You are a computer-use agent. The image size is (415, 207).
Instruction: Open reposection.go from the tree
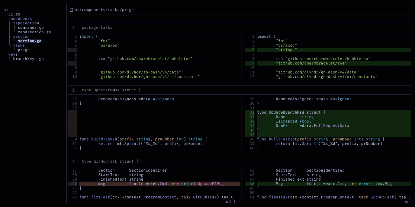[34, 32]
